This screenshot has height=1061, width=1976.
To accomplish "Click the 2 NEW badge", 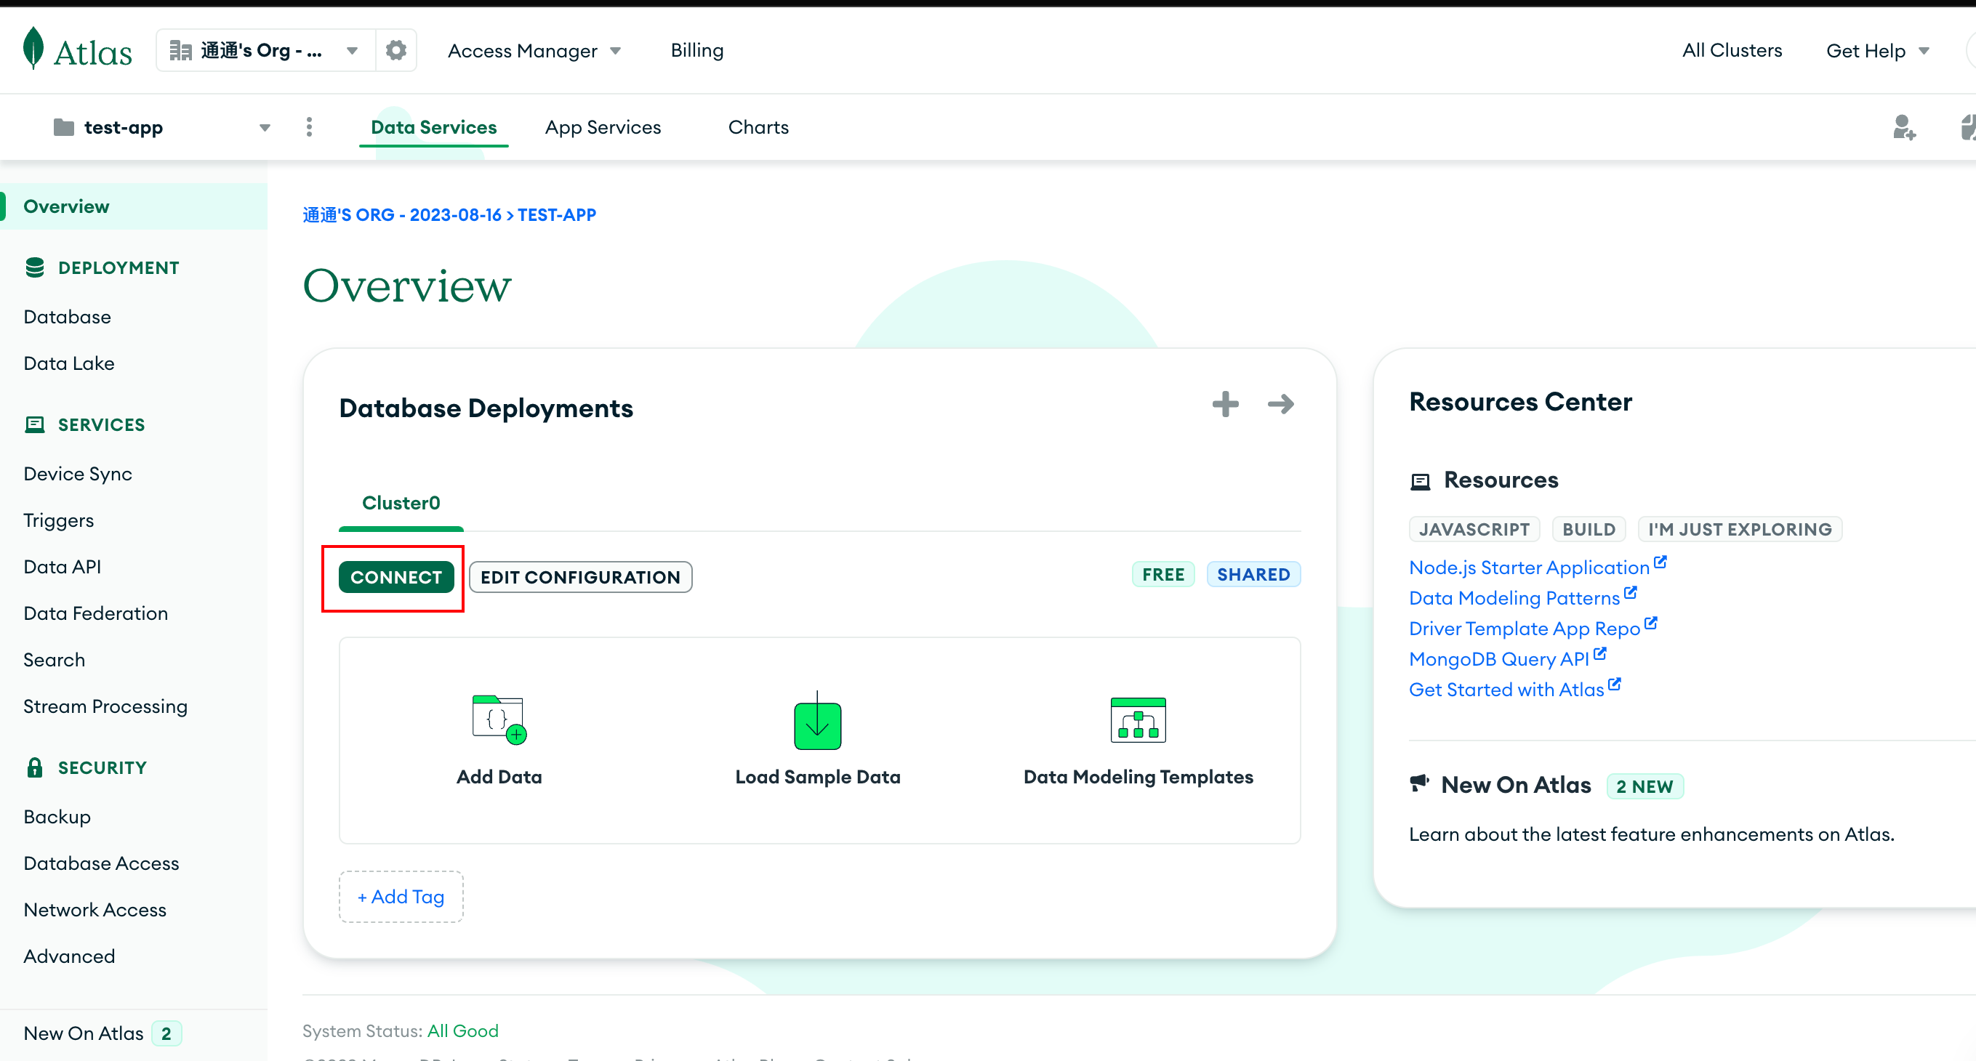I will (1644, 786).
